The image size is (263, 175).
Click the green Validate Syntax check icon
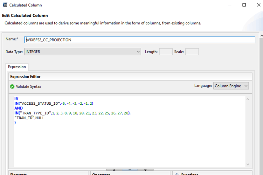[12, 87]
